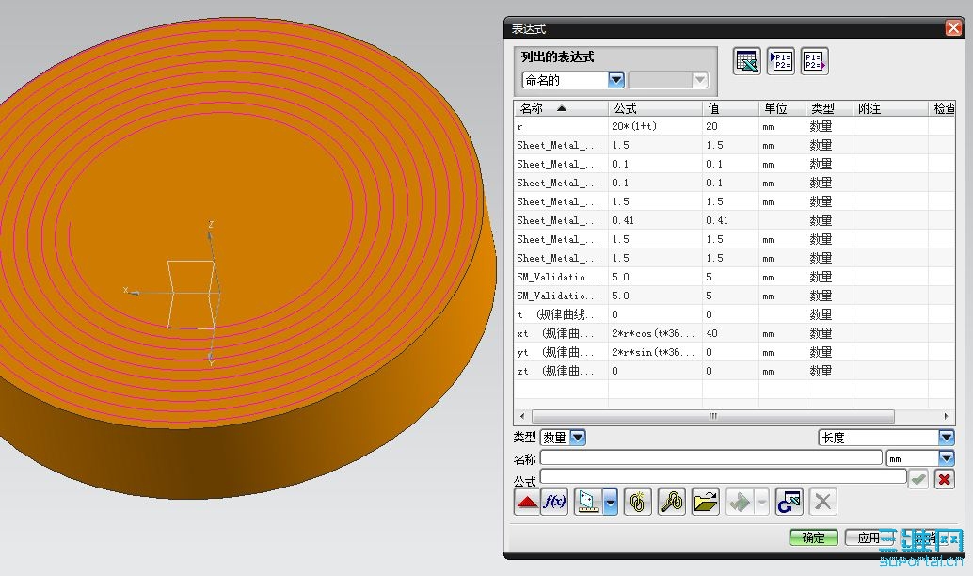Expand the measure tool dropdown arrow

(x=611, y=502)
